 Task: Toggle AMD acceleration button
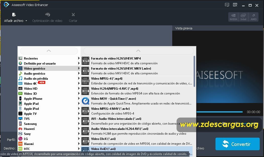pos(253,17)
